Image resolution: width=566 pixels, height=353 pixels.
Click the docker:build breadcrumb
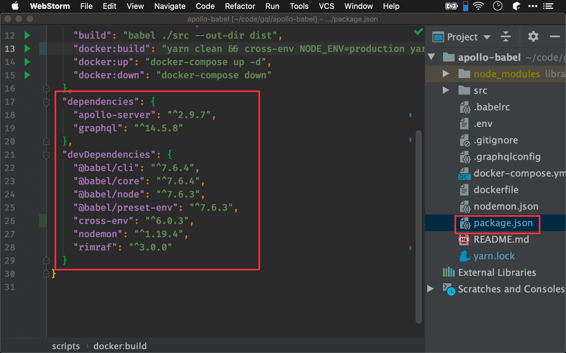tap(120, 346)
